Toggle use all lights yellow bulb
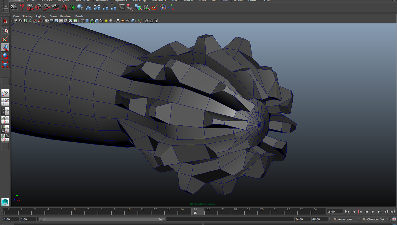This screenshot has width=397, height=225. coord(106,21)
